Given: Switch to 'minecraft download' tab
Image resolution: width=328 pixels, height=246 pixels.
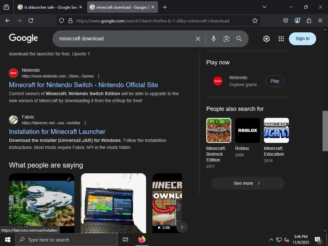Looking at the screenshot, I should [122, 7].
